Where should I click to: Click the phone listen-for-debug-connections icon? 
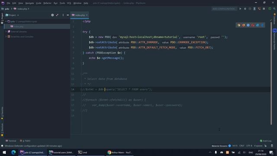259,9
